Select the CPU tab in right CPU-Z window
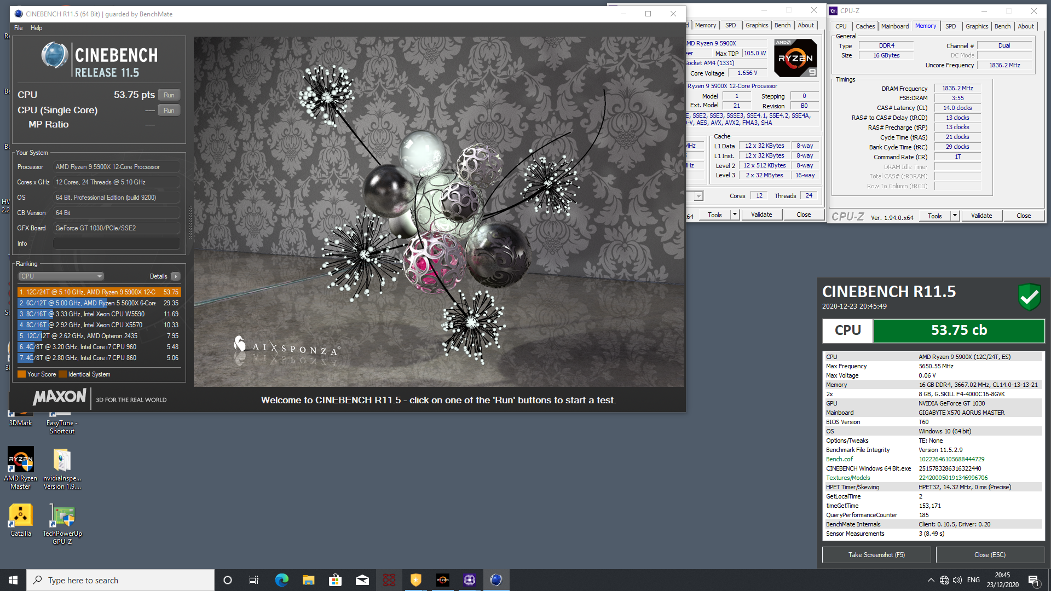Image resolution: width=1051 pixels, height=591 pixels. 841,26
